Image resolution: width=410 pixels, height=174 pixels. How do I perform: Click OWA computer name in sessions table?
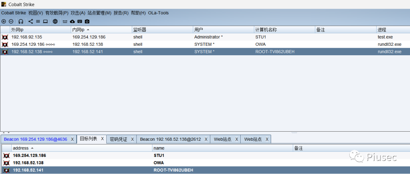coord(260,44)
